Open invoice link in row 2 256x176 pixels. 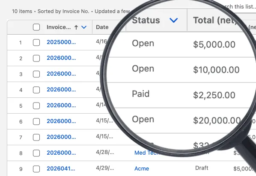coord(61,58)
